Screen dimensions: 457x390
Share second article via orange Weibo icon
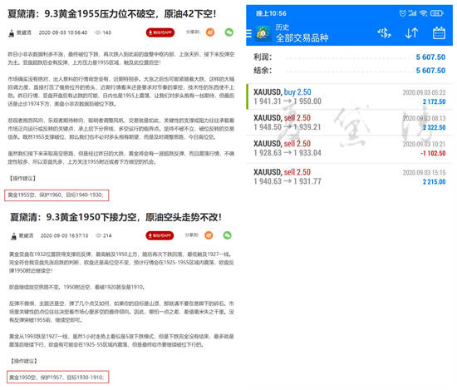click(209, 235)
